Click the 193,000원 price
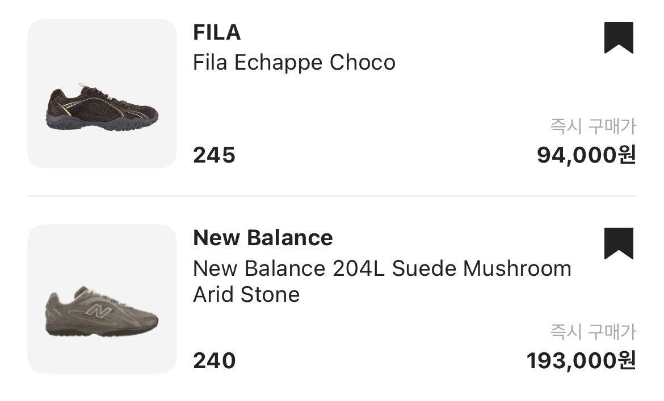Viewport: 664px width, 401px height. (x=581, y=361)
